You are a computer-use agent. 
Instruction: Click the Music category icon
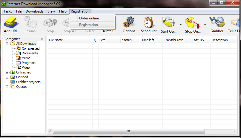click(x=18, y=58)
